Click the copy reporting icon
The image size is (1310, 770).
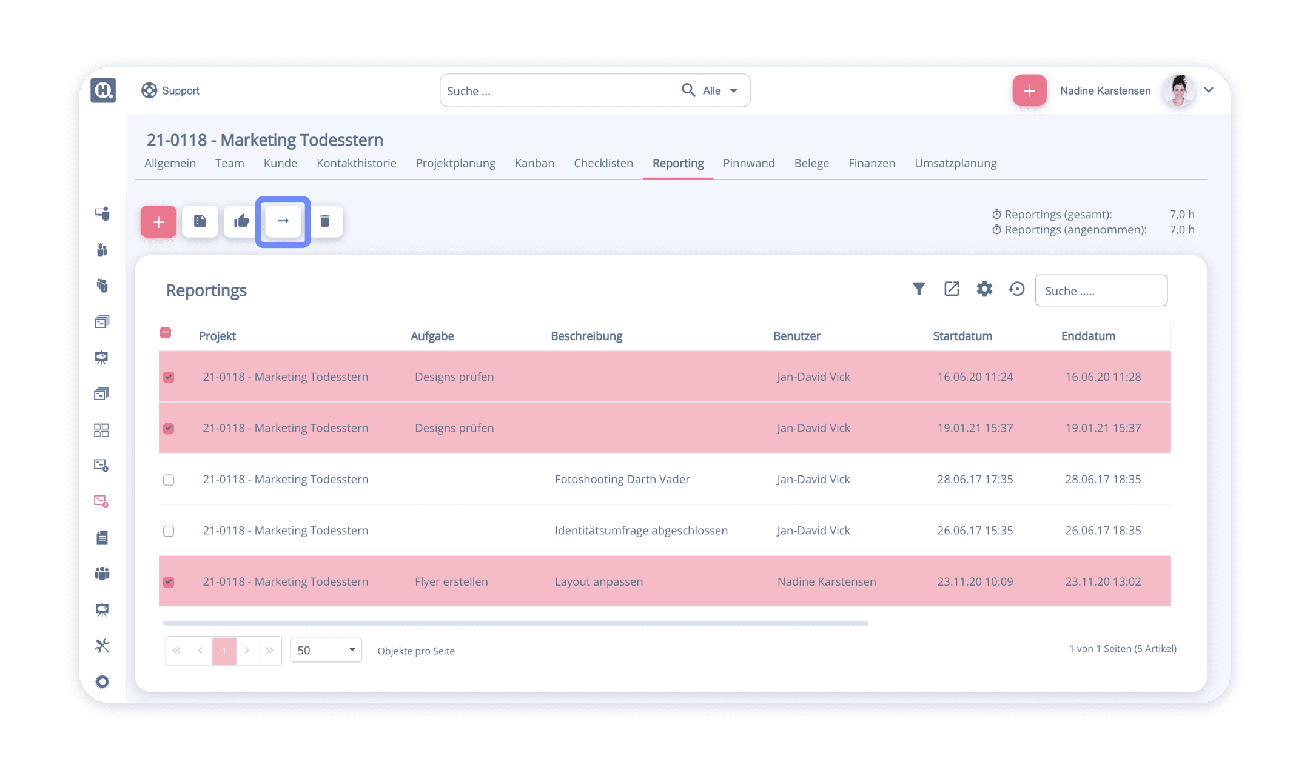point(199,220)
